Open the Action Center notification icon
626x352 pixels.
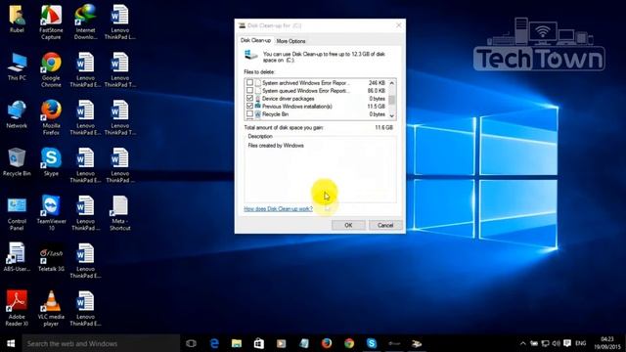[x=567, y=343]
